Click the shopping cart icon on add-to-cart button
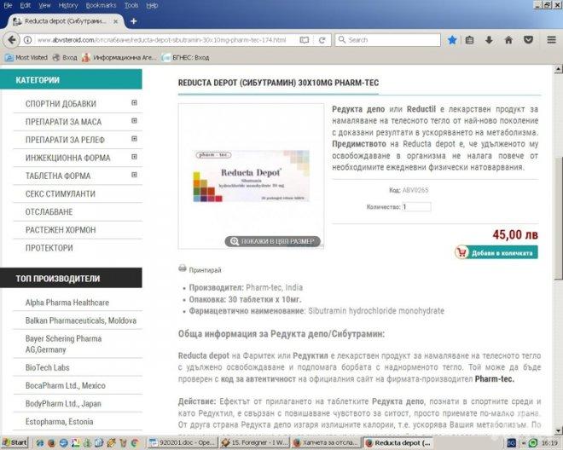563x450 pixels. [461, 252]
